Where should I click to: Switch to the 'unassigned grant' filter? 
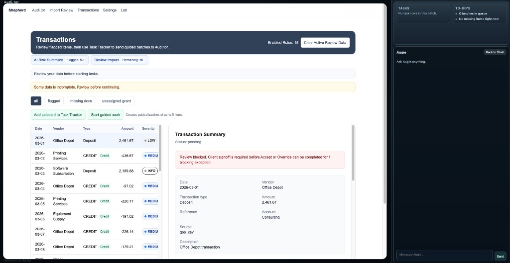pos(116,101)
